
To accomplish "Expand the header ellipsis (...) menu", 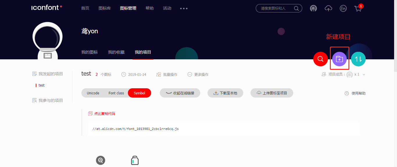I will [184, 8].
